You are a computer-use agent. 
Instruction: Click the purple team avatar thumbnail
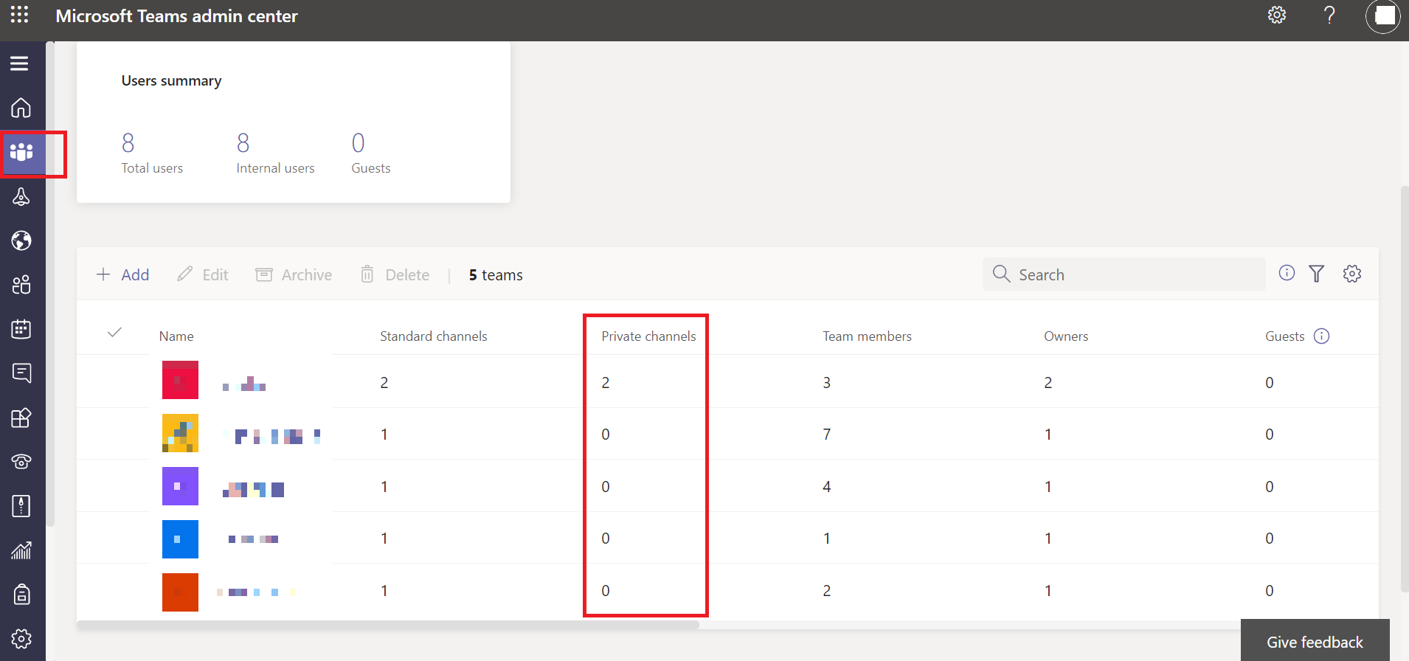pyautogui.click(x=180, y=486)
